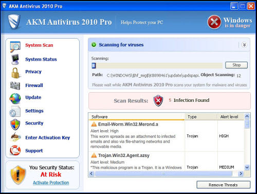Select the Email-Worm.Win32.Merond.a entry

[x=128, y=124]
